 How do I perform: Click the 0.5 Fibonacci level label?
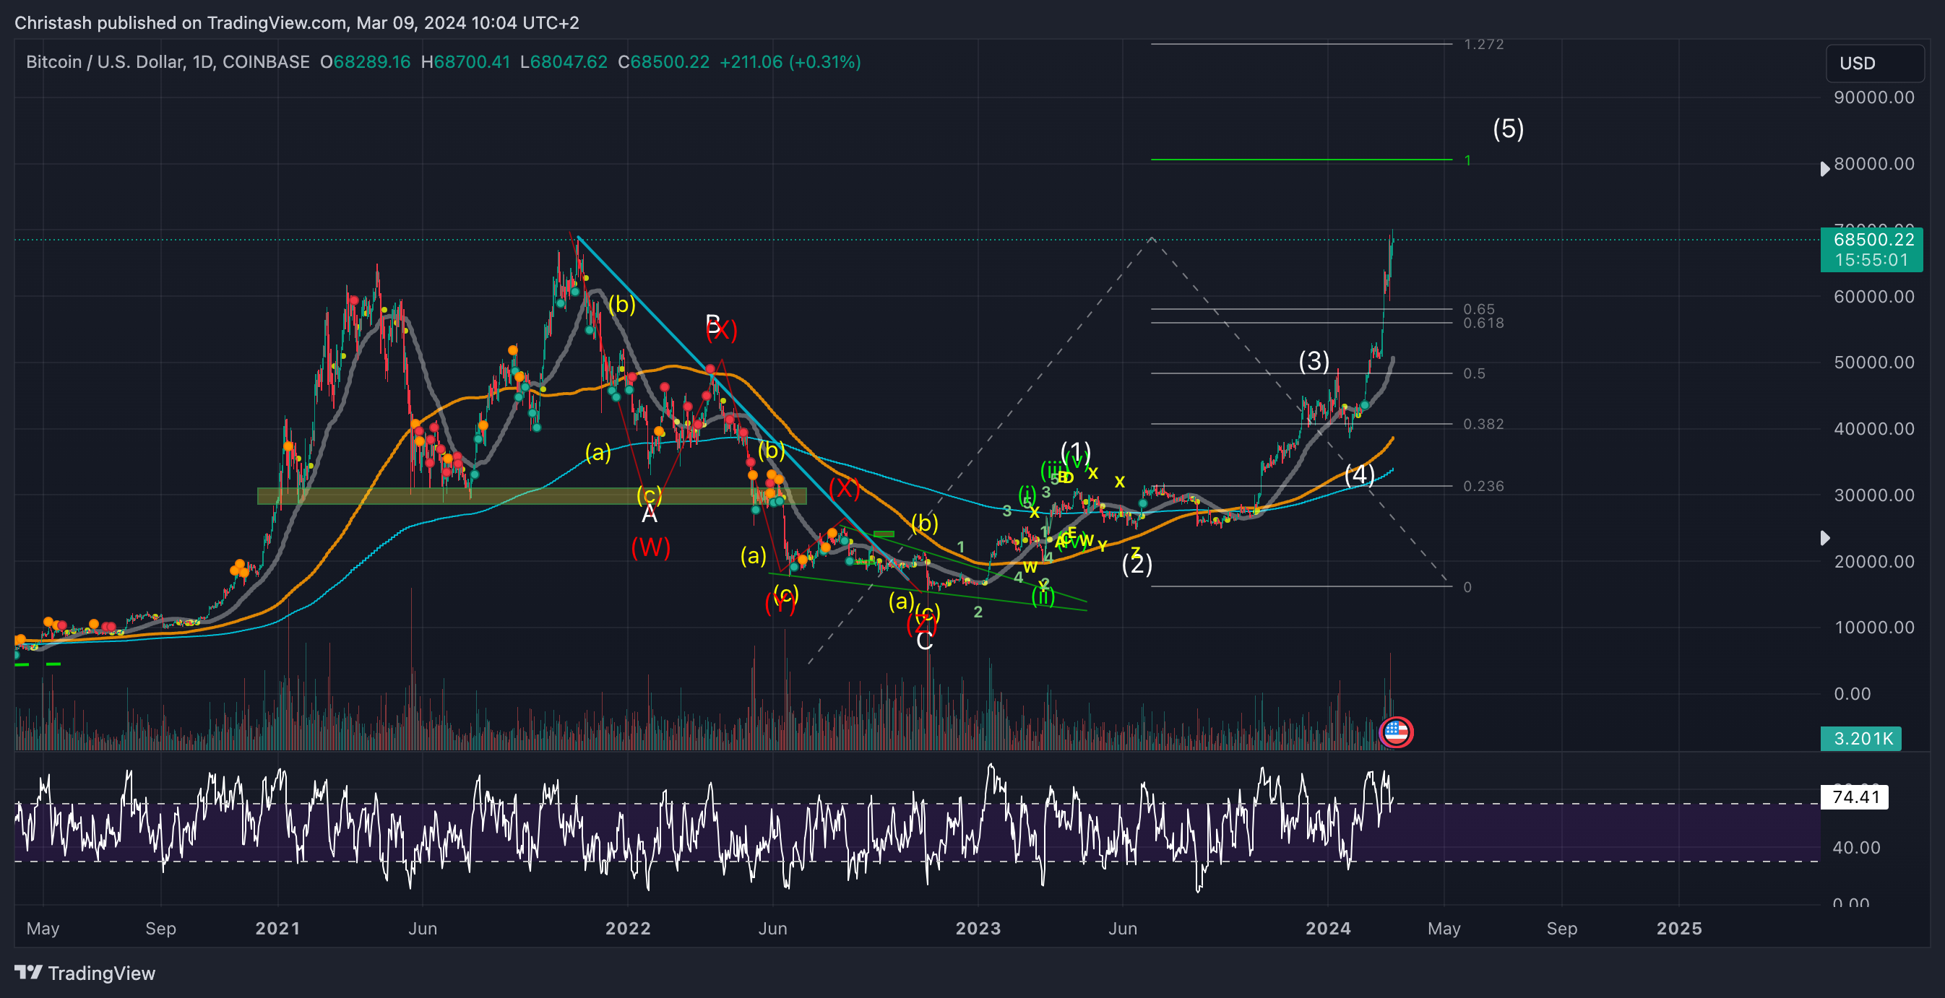tap(1474, 373)
